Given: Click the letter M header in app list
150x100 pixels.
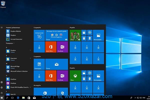Looking at the screenshot, I should (x=6, y=63).
